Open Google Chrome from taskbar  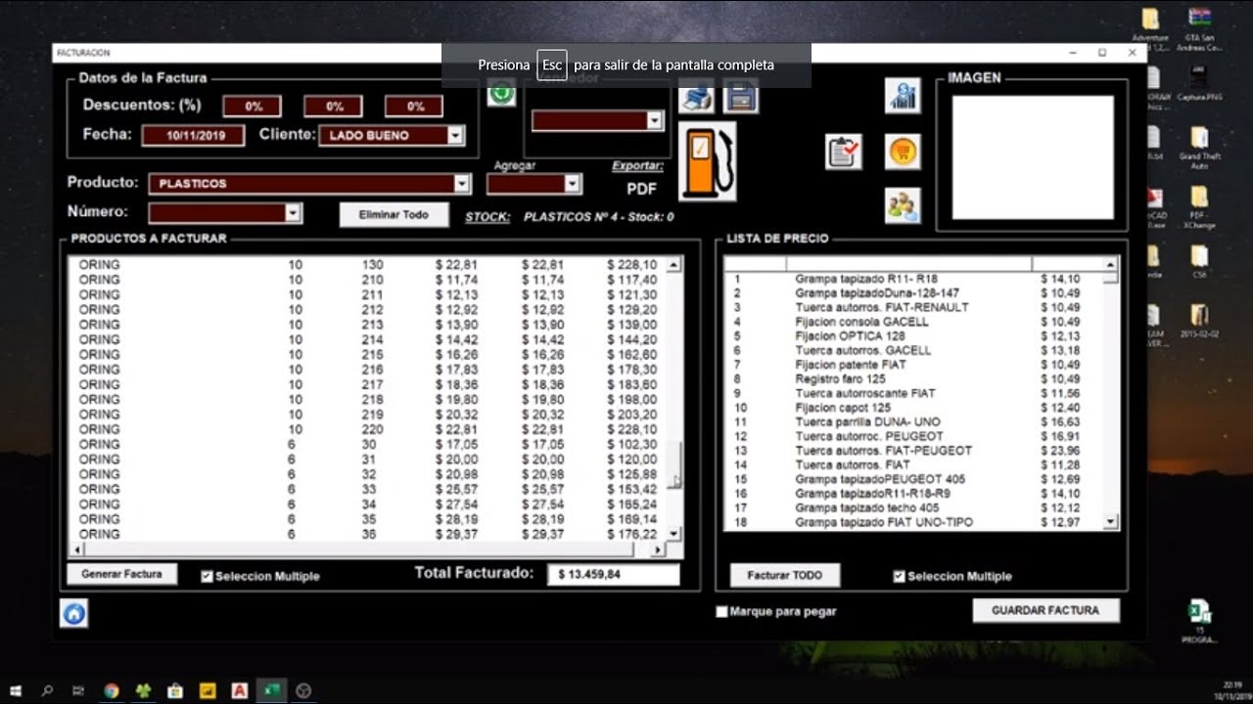click(x=111, y=690)
